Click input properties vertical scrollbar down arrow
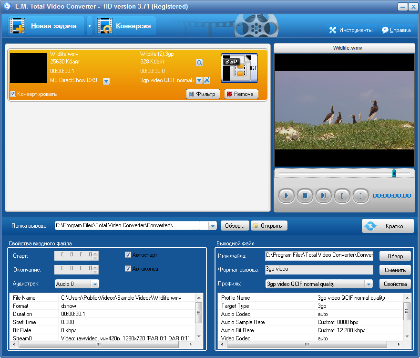420x358 pixels. (199, 336)
